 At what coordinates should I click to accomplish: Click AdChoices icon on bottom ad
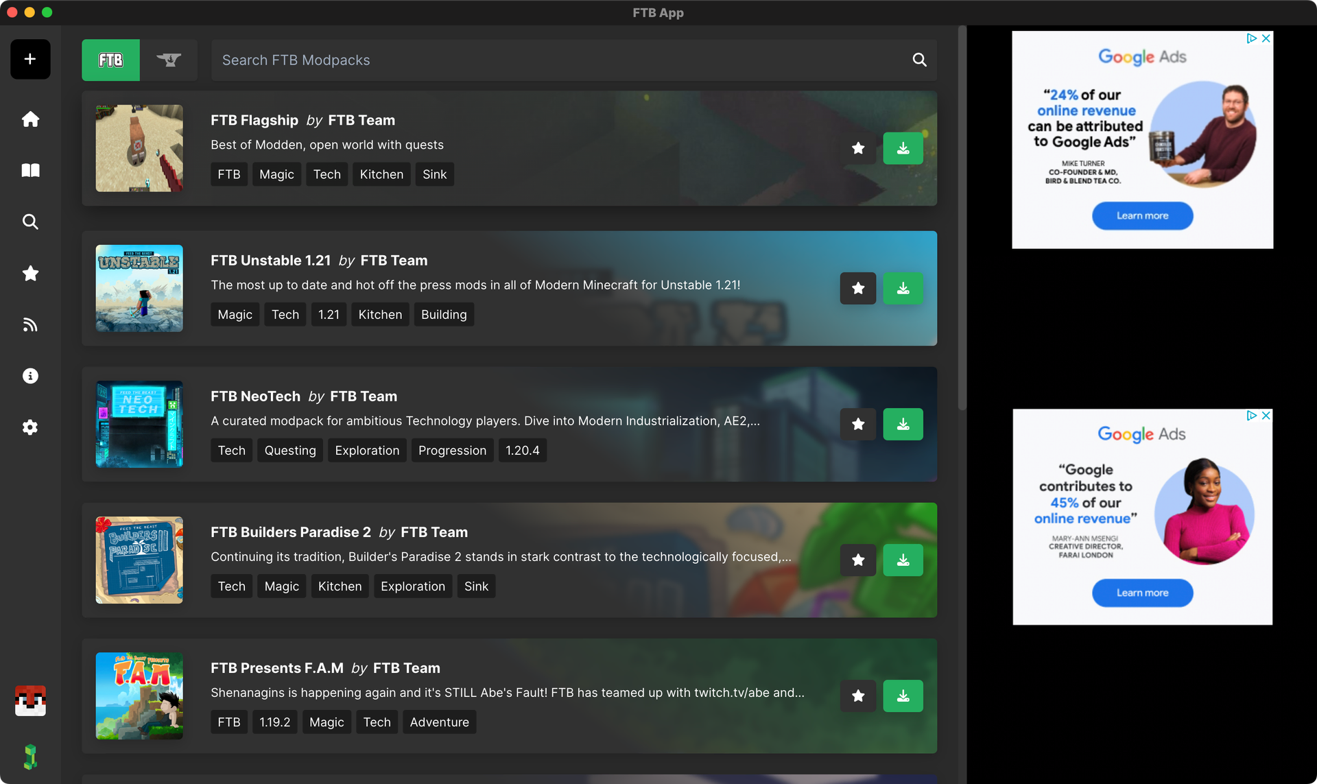[1252, 416]
